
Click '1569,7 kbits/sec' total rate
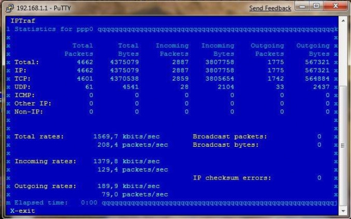[126, 137]
